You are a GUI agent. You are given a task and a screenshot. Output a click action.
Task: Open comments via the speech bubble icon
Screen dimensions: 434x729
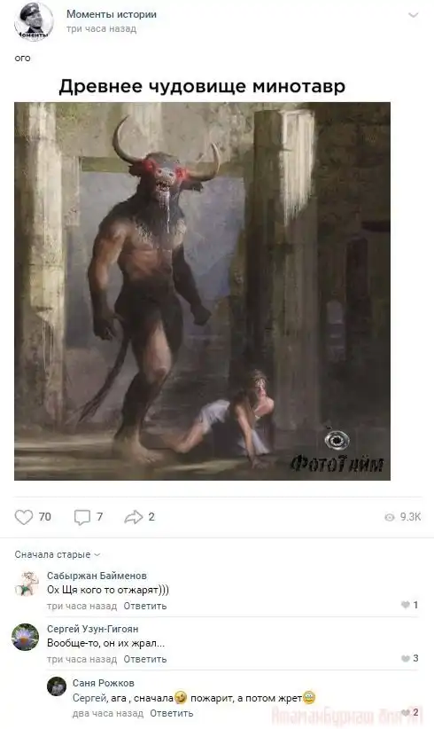click(82, 517)
